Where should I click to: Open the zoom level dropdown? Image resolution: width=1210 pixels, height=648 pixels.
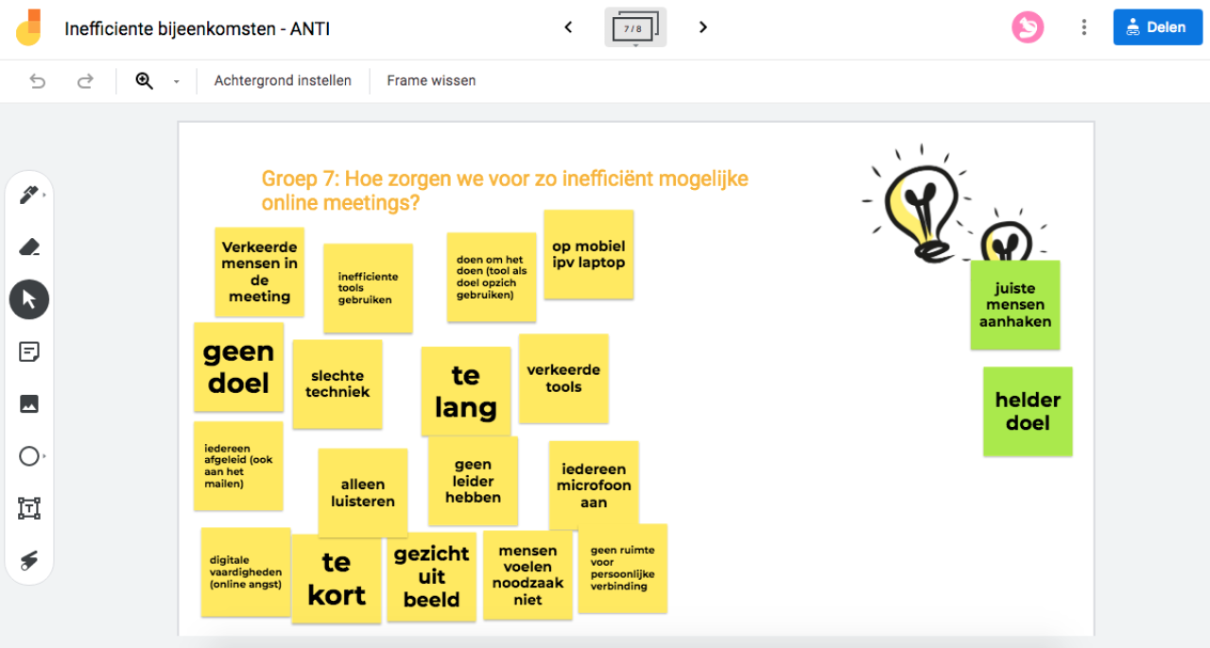(x=176, y=82)
